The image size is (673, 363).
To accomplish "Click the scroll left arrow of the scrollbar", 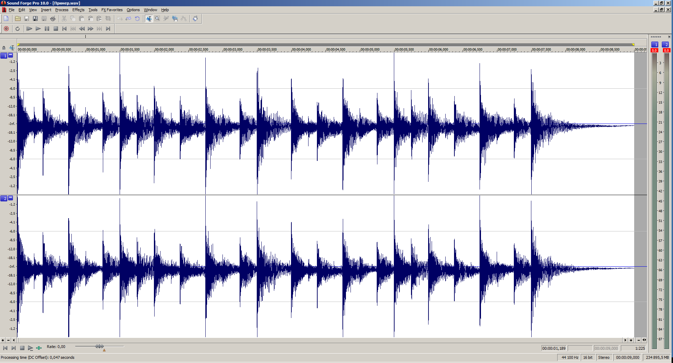I will (x=14, y=340).
